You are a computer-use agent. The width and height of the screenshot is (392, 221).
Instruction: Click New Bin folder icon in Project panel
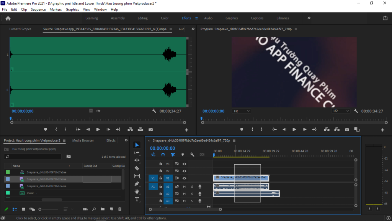102,209
